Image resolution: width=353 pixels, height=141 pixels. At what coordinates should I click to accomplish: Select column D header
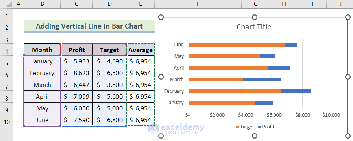(109, 4)
